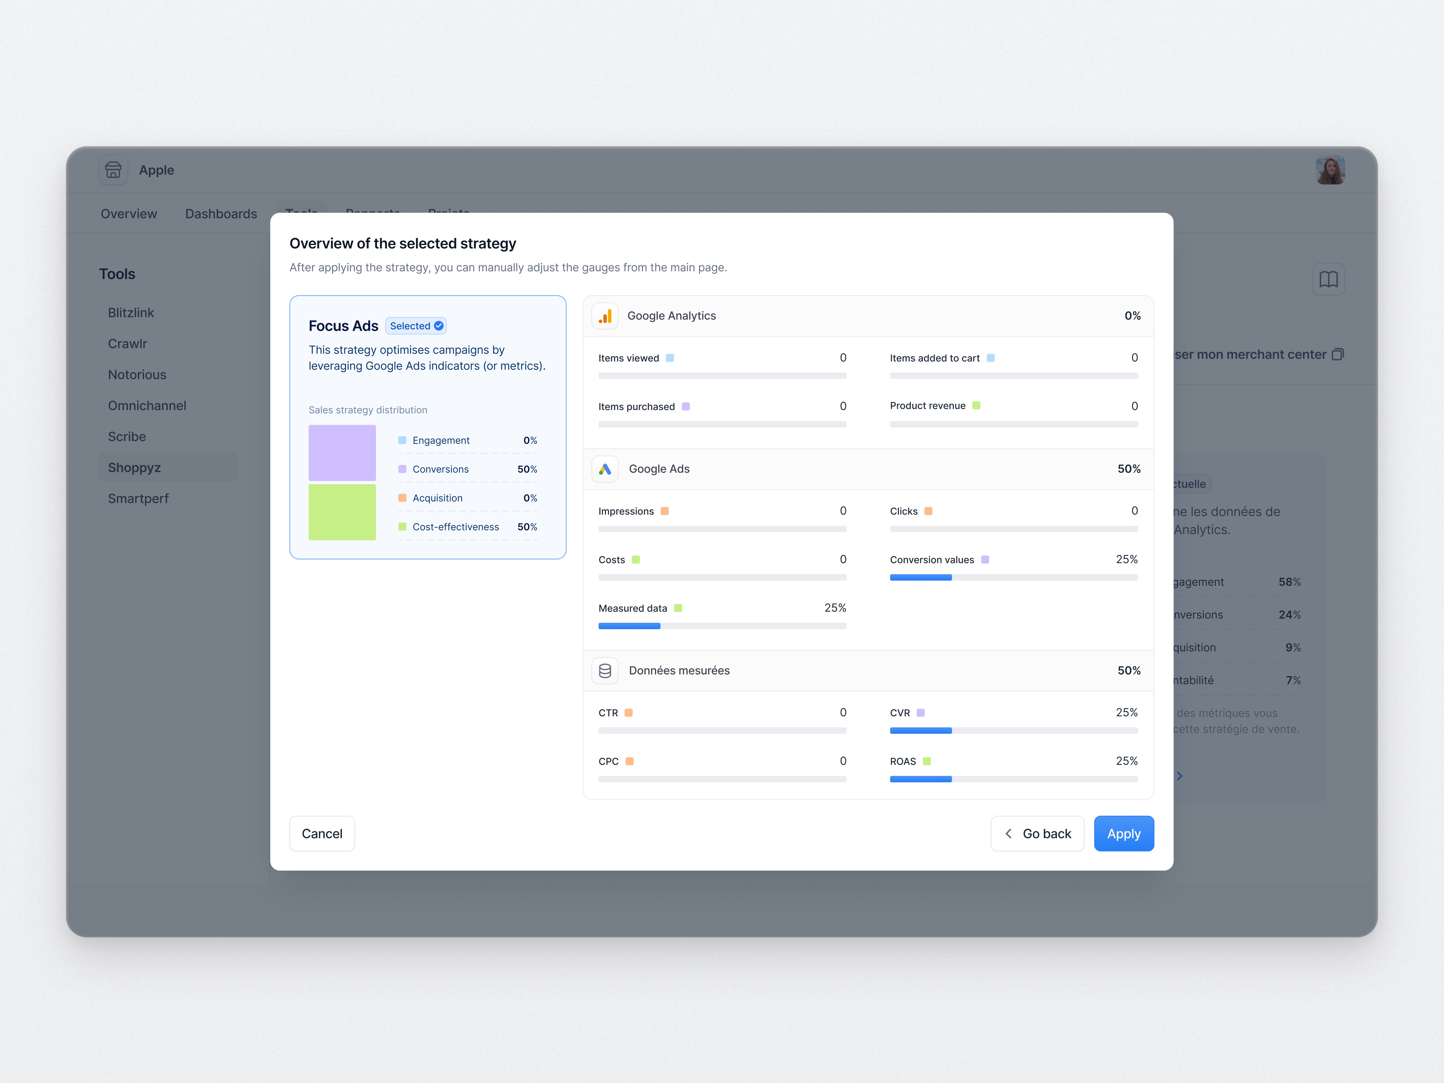This screenshot has height=1083, width=1444.
Task: Click the Acquisition legend color swatch
Action: [402, 498]
